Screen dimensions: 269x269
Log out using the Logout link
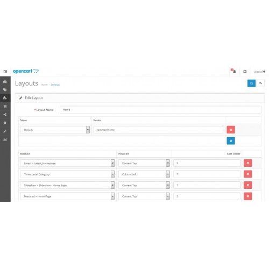pyautogui.click(x=259, y=72)
